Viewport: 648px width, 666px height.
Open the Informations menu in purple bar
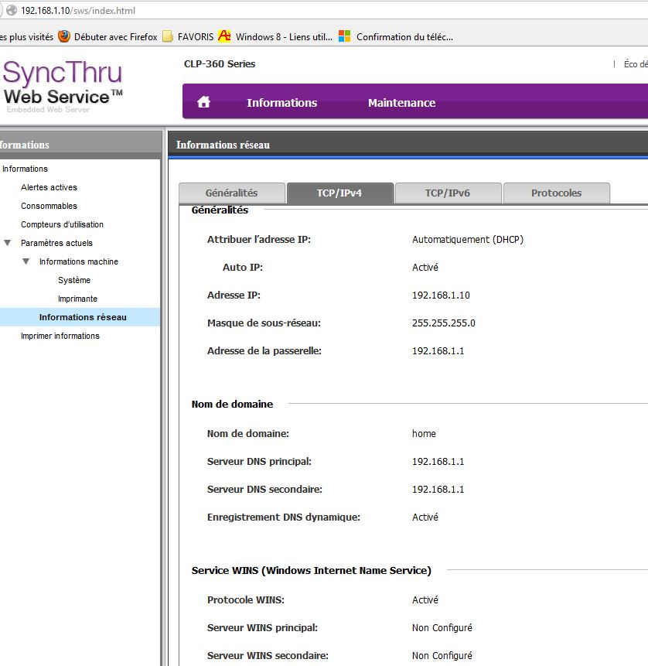click(x=281, y=103)
